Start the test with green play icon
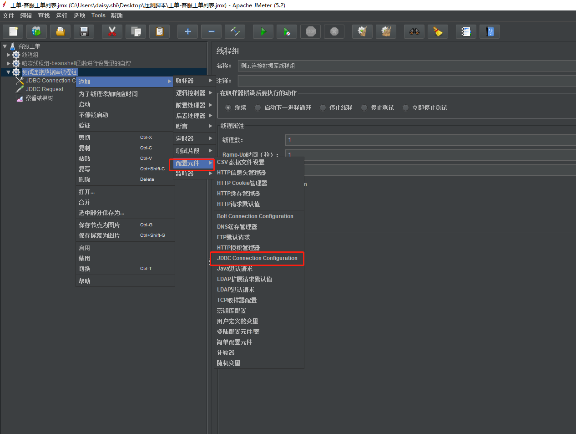 click(263, 31)
